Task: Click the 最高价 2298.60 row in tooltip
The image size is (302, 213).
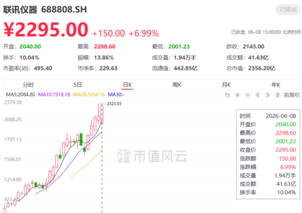Action: 268,133
